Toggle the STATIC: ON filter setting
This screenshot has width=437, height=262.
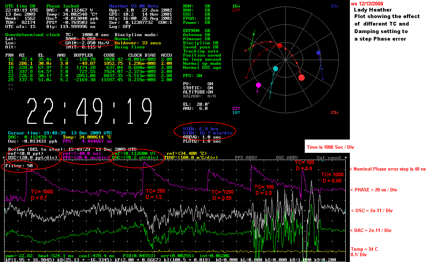tap(198, 88)
